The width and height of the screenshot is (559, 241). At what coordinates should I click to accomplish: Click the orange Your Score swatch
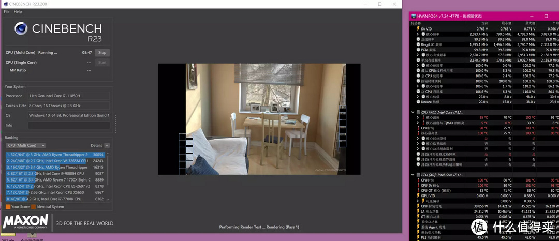coord(8,207)
